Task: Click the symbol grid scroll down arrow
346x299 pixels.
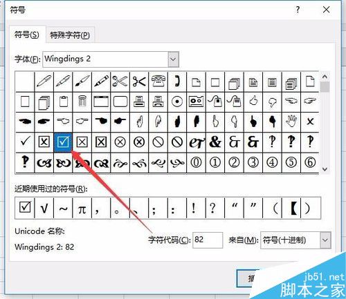Action: tap(325, 169)
